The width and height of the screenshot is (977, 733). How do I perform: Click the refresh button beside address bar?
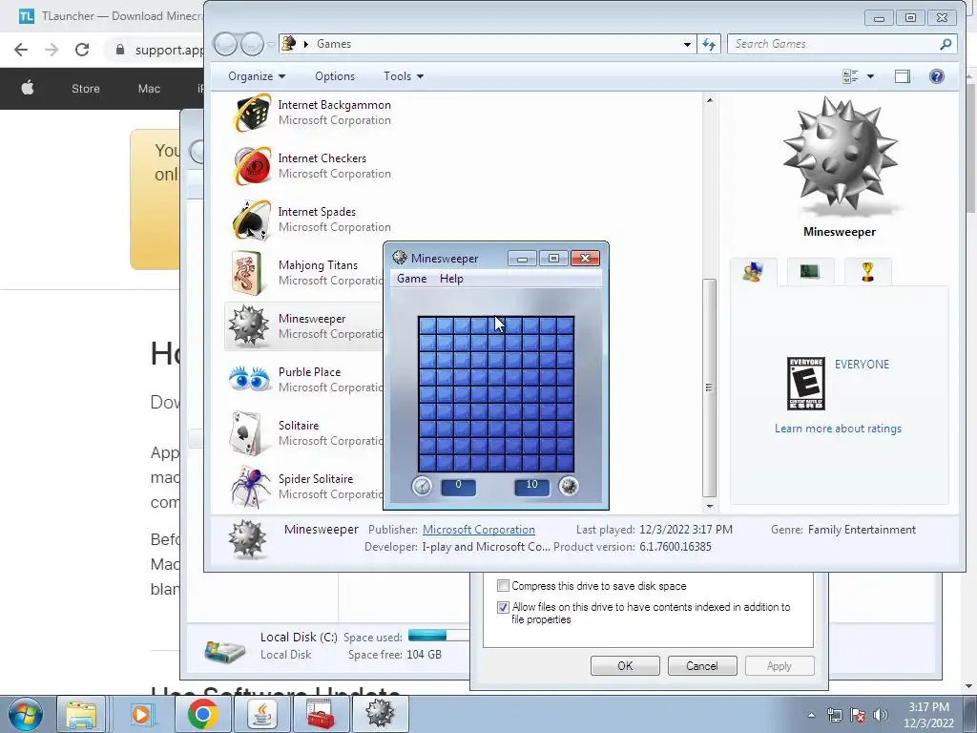click(709, 44)
